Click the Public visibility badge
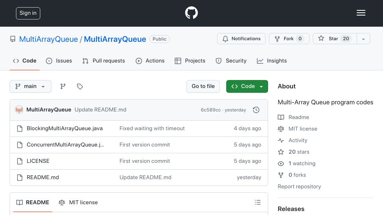This screenshot has width=383, height=215. (x=160, y=39)
